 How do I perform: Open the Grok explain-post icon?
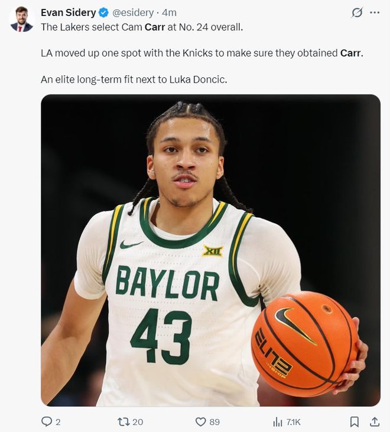tap(357, 12)
